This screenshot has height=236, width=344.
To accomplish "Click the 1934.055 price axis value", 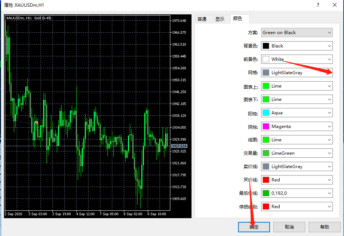I will point(179,127).
